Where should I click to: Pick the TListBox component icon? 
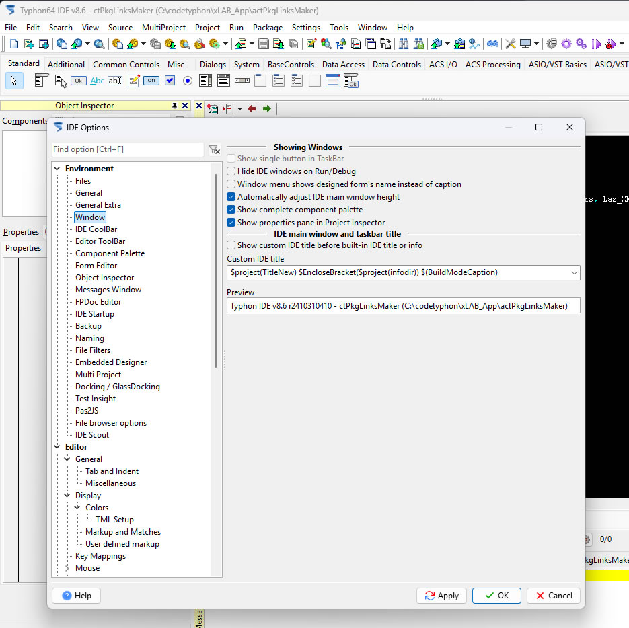tap(205, 81)
